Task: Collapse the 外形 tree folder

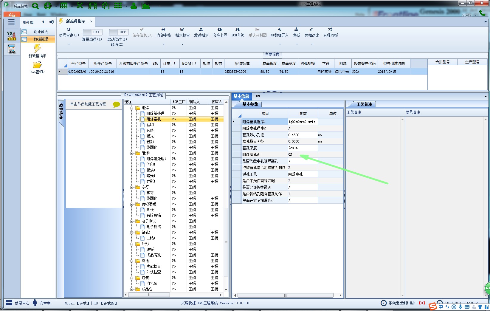Action: tap(132, 244)
